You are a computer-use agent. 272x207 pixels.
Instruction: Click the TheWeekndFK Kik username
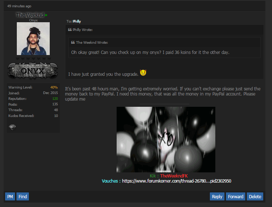pos(174,176)
